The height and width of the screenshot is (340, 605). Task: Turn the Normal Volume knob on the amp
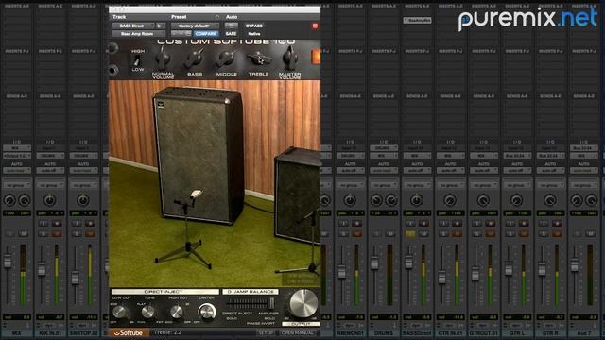pyautogui.click(x=163, y=59)
